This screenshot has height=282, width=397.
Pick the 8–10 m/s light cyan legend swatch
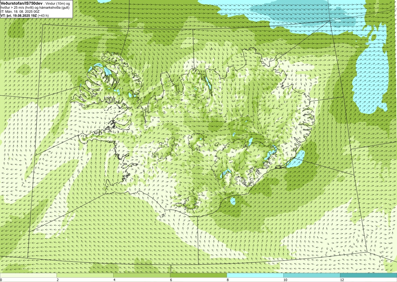[x=255, y=275]
